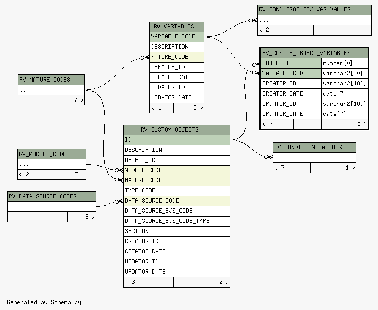Click the ellipsis row in RV_MODULE_CODES
This screenshot has height=310, width=378.
click(52, 165)
